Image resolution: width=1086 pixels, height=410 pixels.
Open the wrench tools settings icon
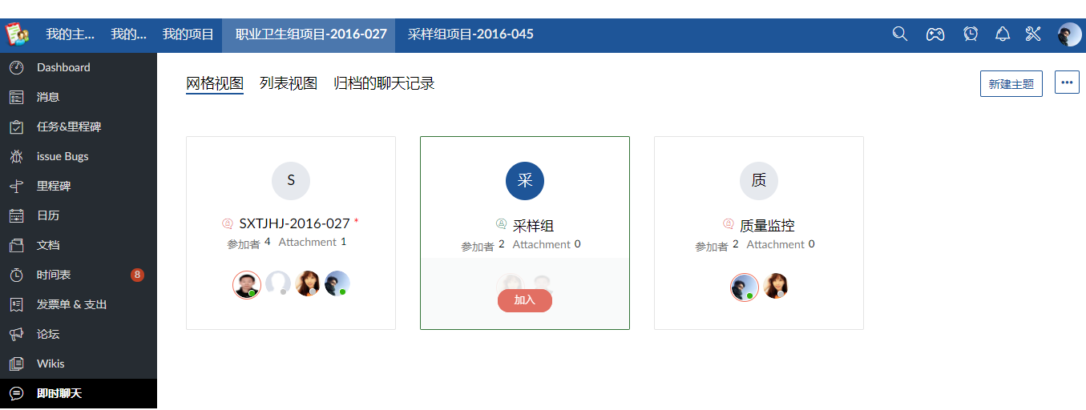[1032, 34]
